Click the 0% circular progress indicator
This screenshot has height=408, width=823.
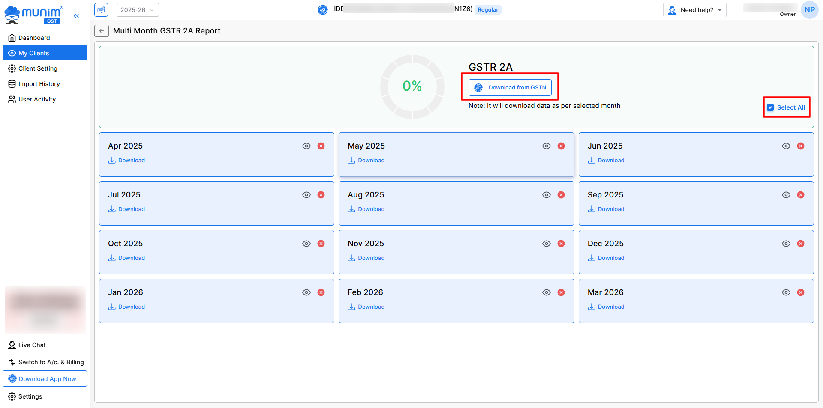tap(412, 86)
